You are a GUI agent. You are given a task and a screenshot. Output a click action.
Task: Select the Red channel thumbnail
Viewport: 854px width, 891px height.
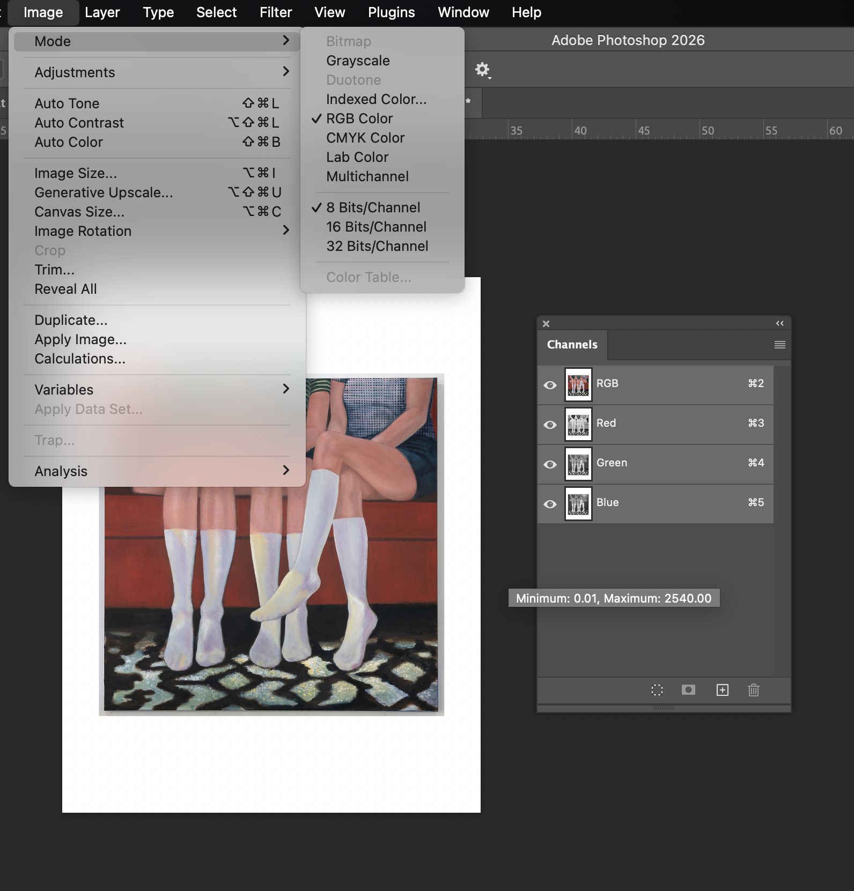click(578, 425)
